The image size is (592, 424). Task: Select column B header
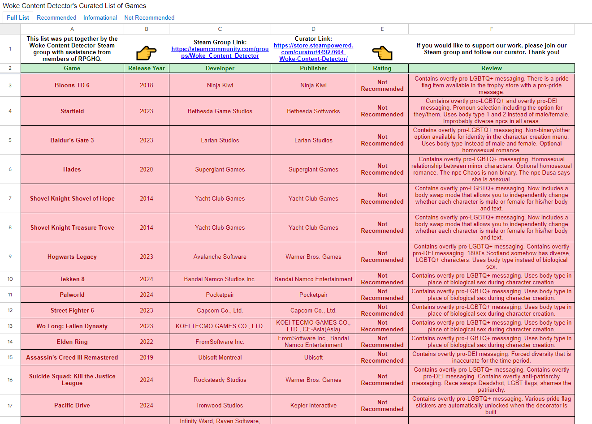point(147,29)
